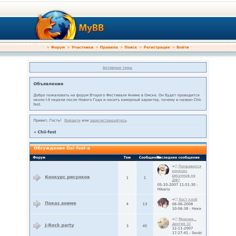
Task: Open the Активные темы link
Action: pyautogui.click(x=117, y=68)
